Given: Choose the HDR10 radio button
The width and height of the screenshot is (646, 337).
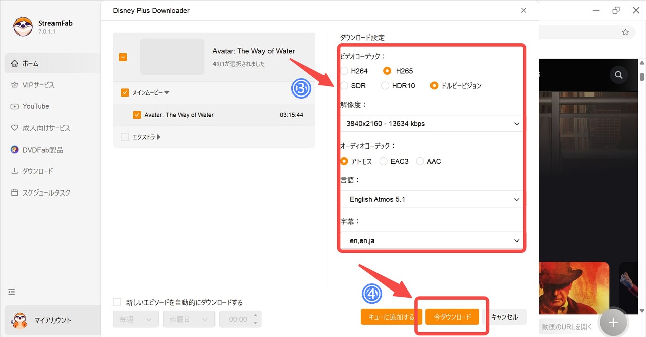Looking at the screenshot, I should [385, 86].
